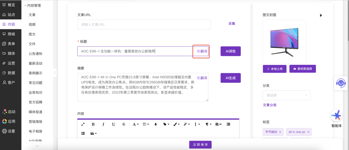Open the font size dropdown (TI)
The image size is (349, 150).
tap(146, 125)
